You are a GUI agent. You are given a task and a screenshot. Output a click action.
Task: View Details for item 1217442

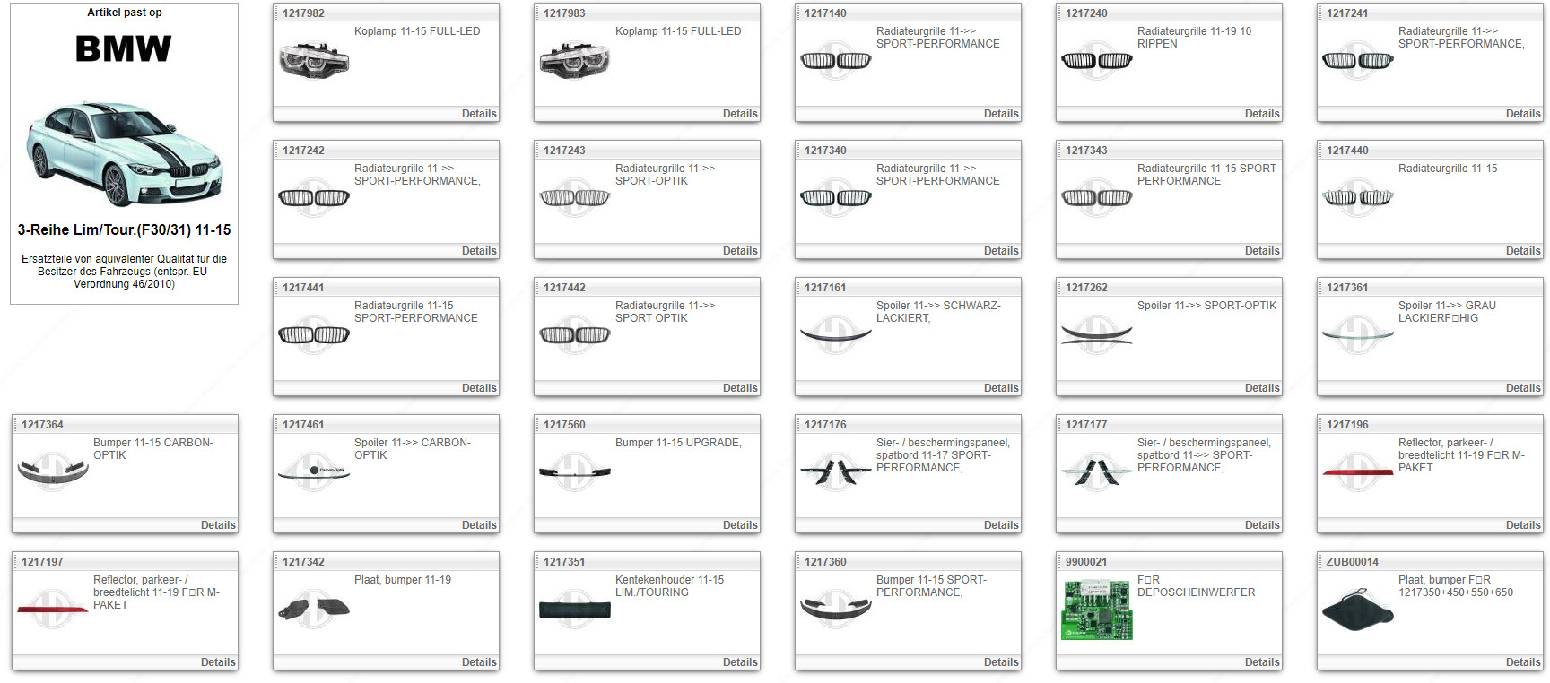740,388
